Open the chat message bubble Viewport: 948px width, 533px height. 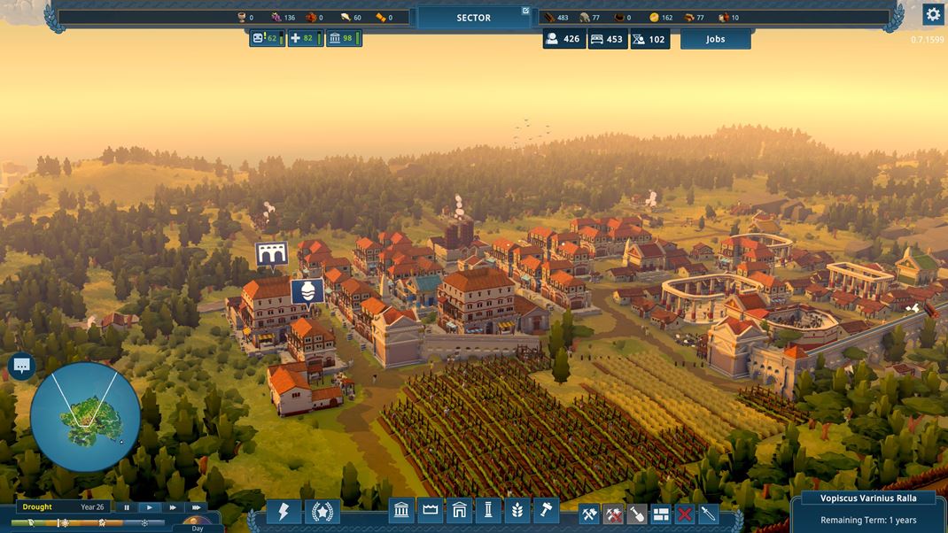22,366
